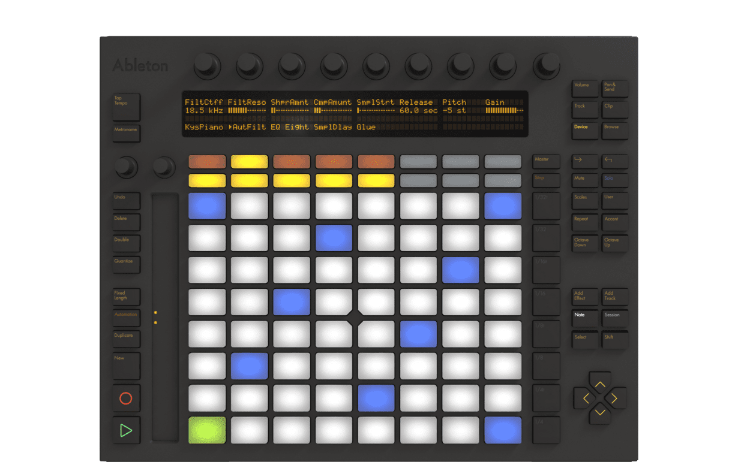
Task: Open the Scales button
Action: tap(585, 201)
